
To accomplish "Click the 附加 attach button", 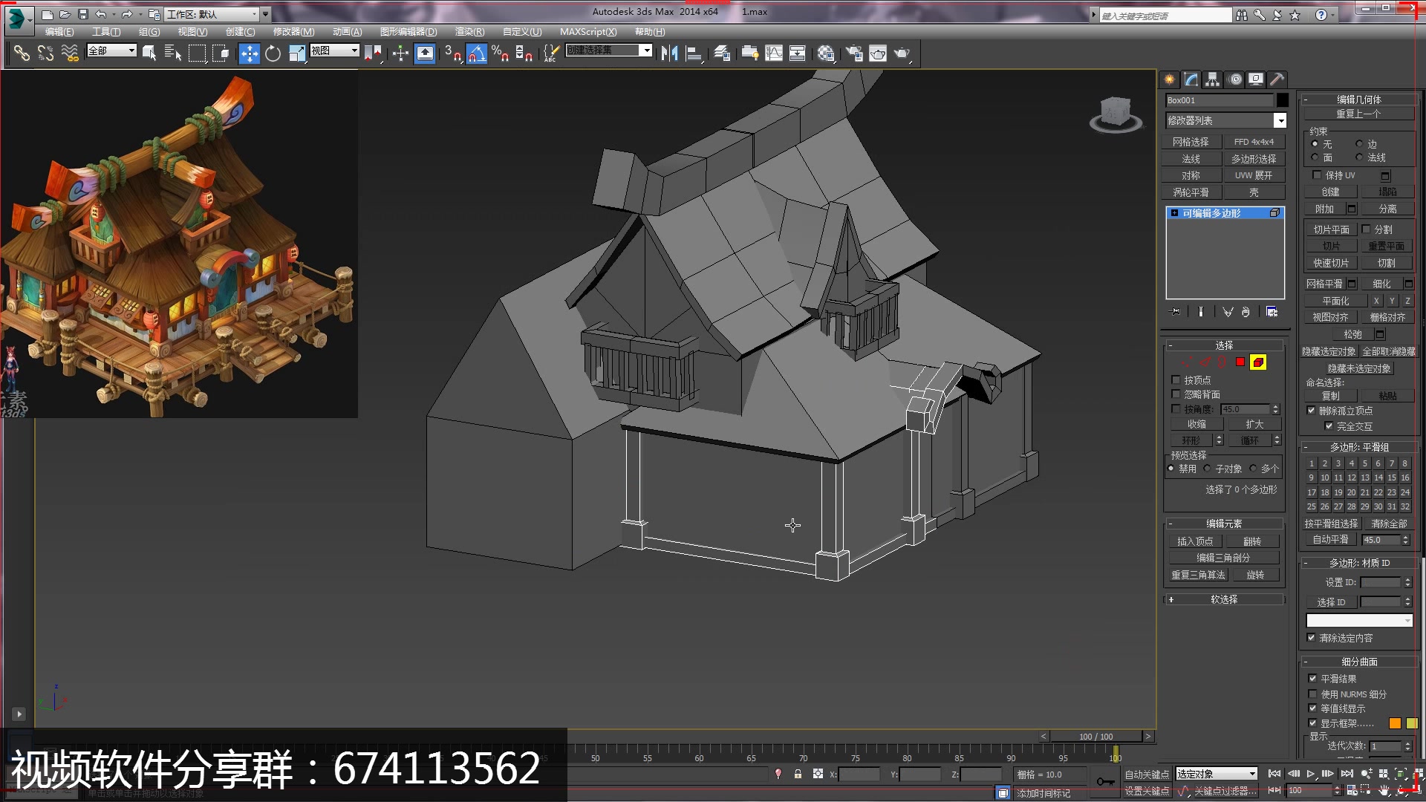I will (x=1324, y=209).
